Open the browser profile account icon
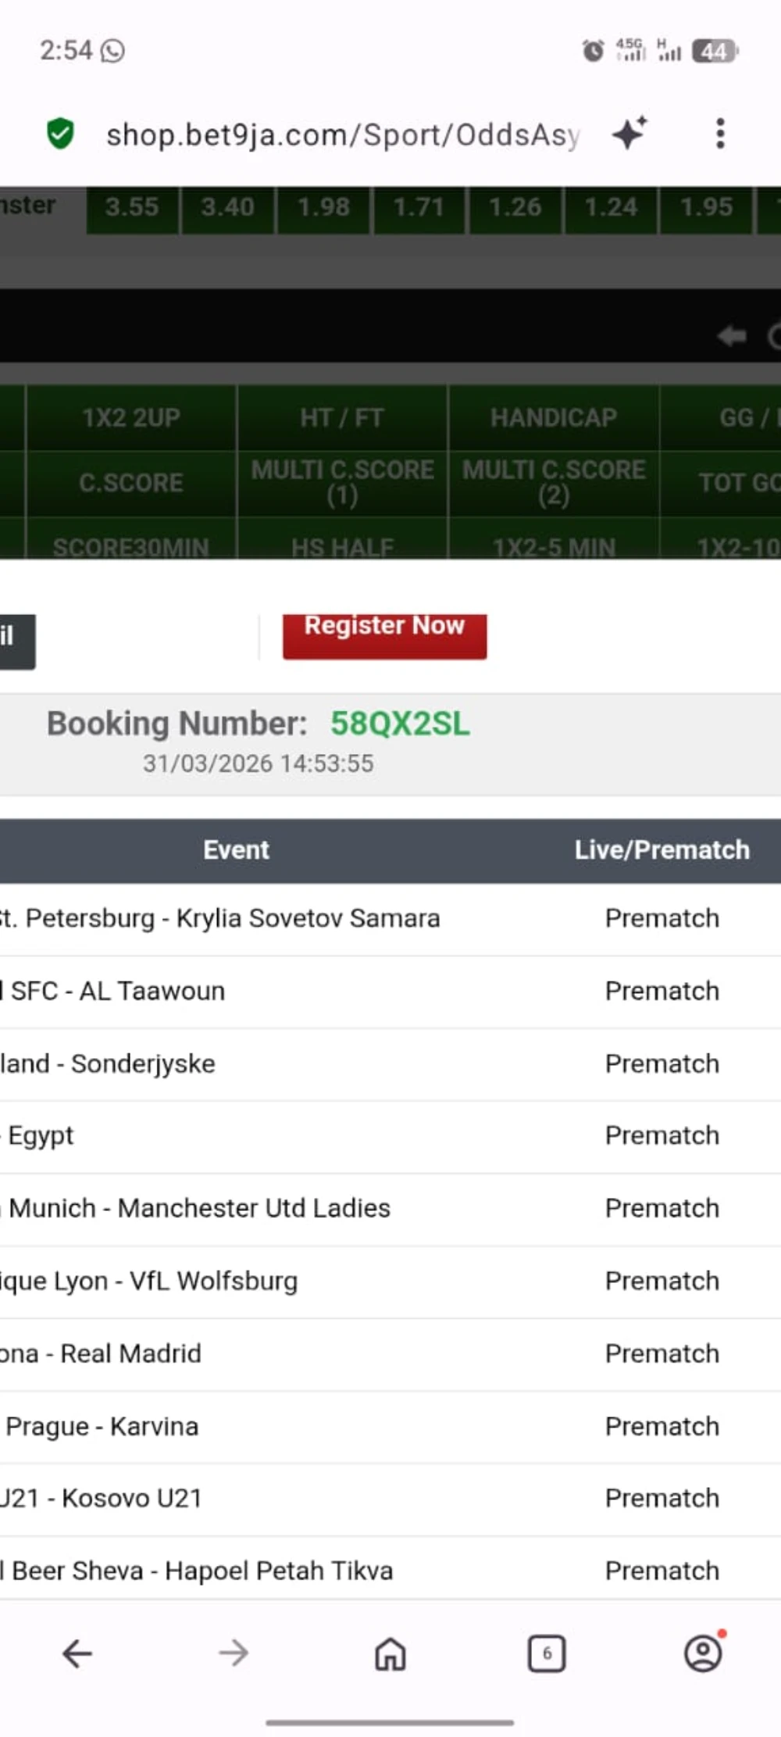This screenshot has height=1737, width=781. pos(703,1653)
